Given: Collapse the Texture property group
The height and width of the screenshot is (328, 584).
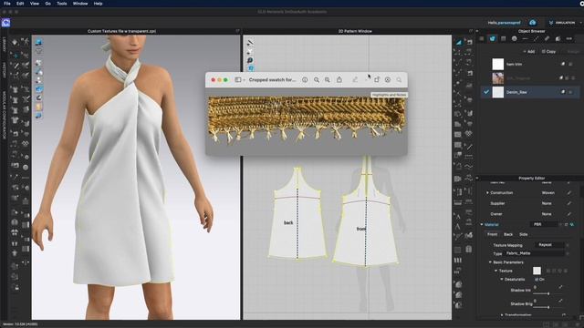Looking at the screenshot, I should (495, 271).
